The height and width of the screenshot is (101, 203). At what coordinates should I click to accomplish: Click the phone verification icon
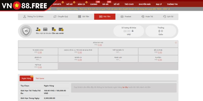tap(54, 29)
